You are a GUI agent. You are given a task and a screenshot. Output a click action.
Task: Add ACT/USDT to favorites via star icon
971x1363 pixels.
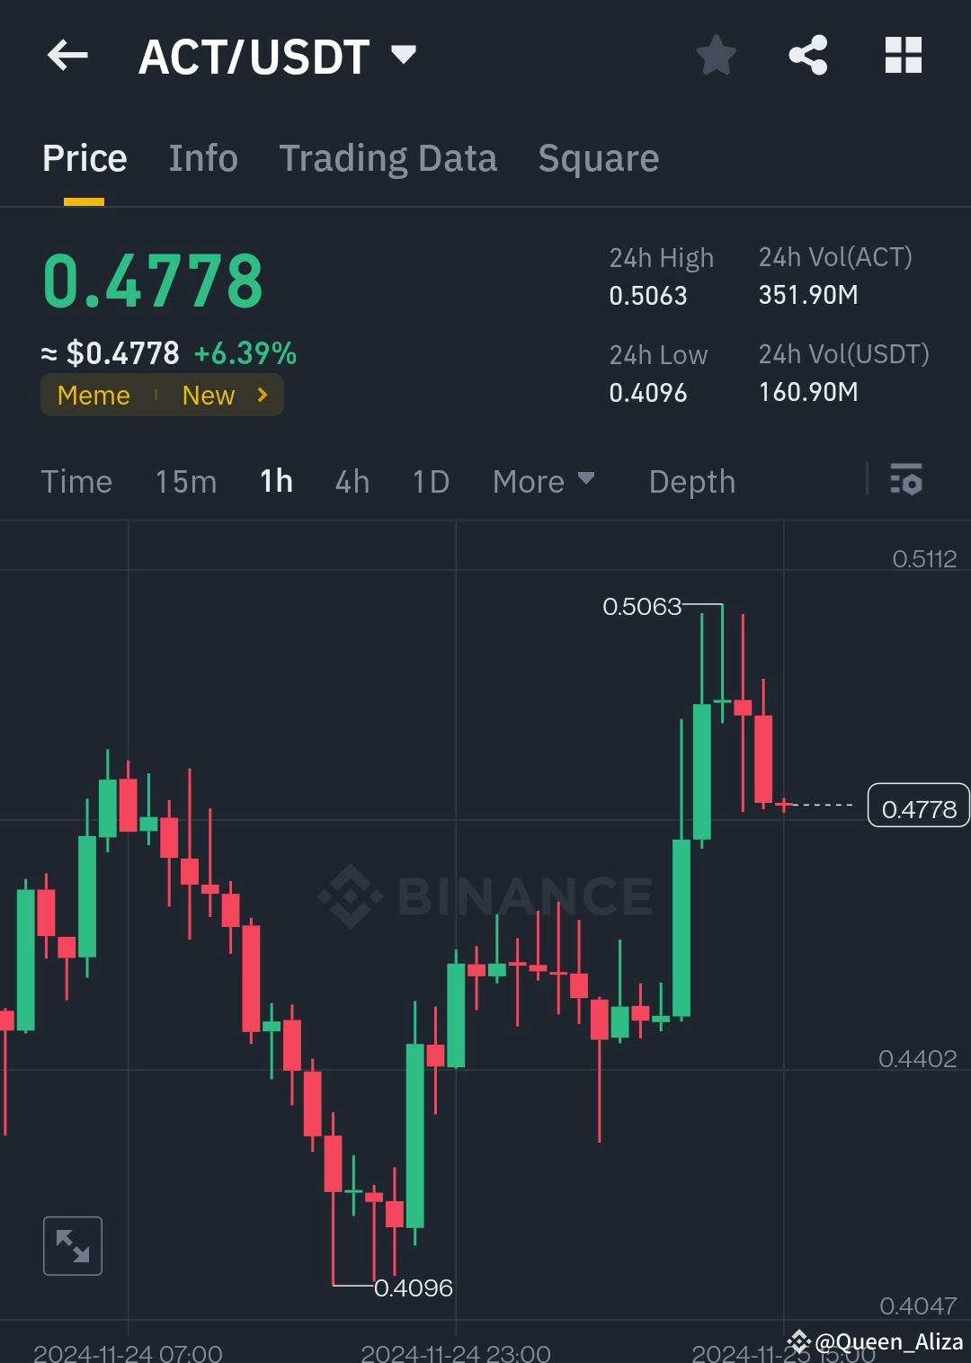pos(717,55)
